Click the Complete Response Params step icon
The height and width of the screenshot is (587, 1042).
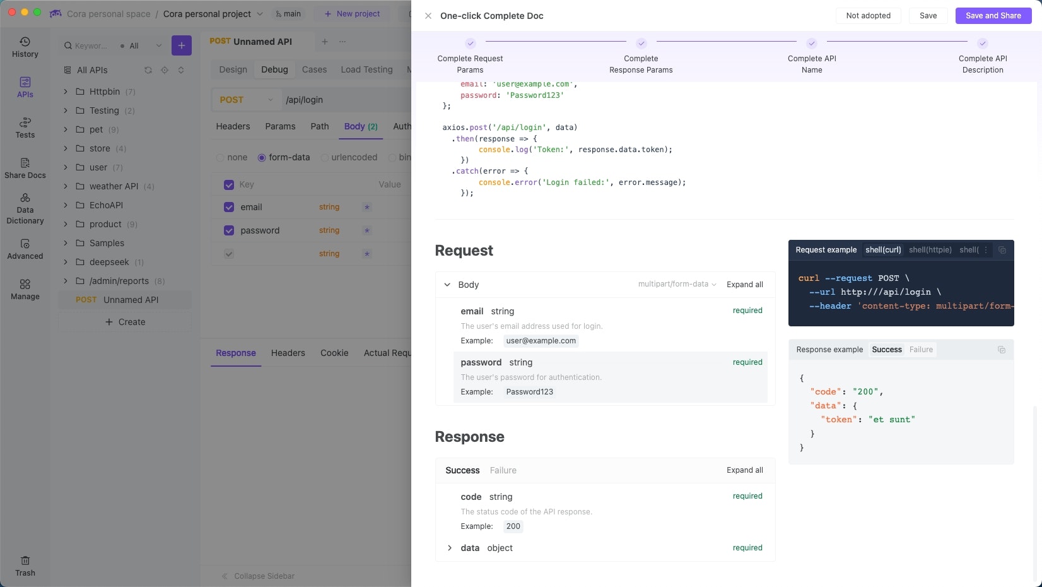641,44
